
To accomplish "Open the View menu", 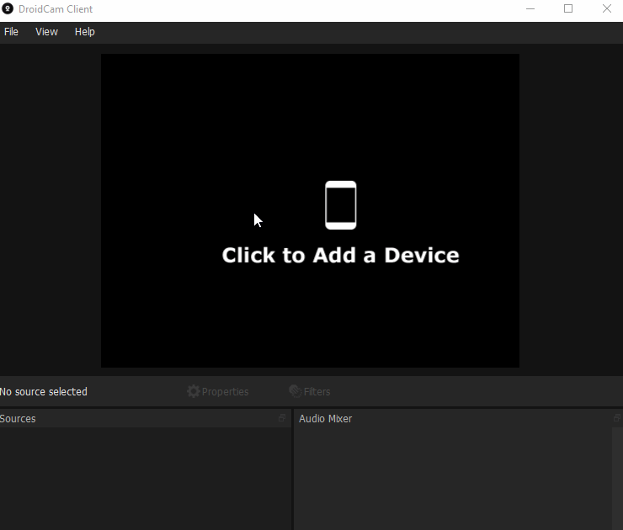I will [46, 32].
